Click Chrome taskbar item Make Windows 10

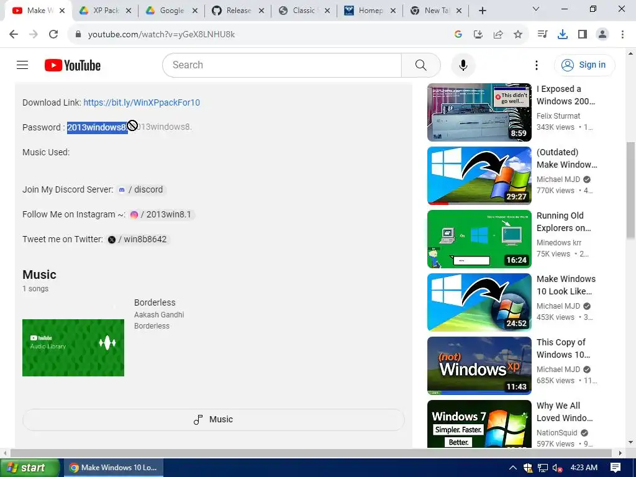click(x=114, y=468)
